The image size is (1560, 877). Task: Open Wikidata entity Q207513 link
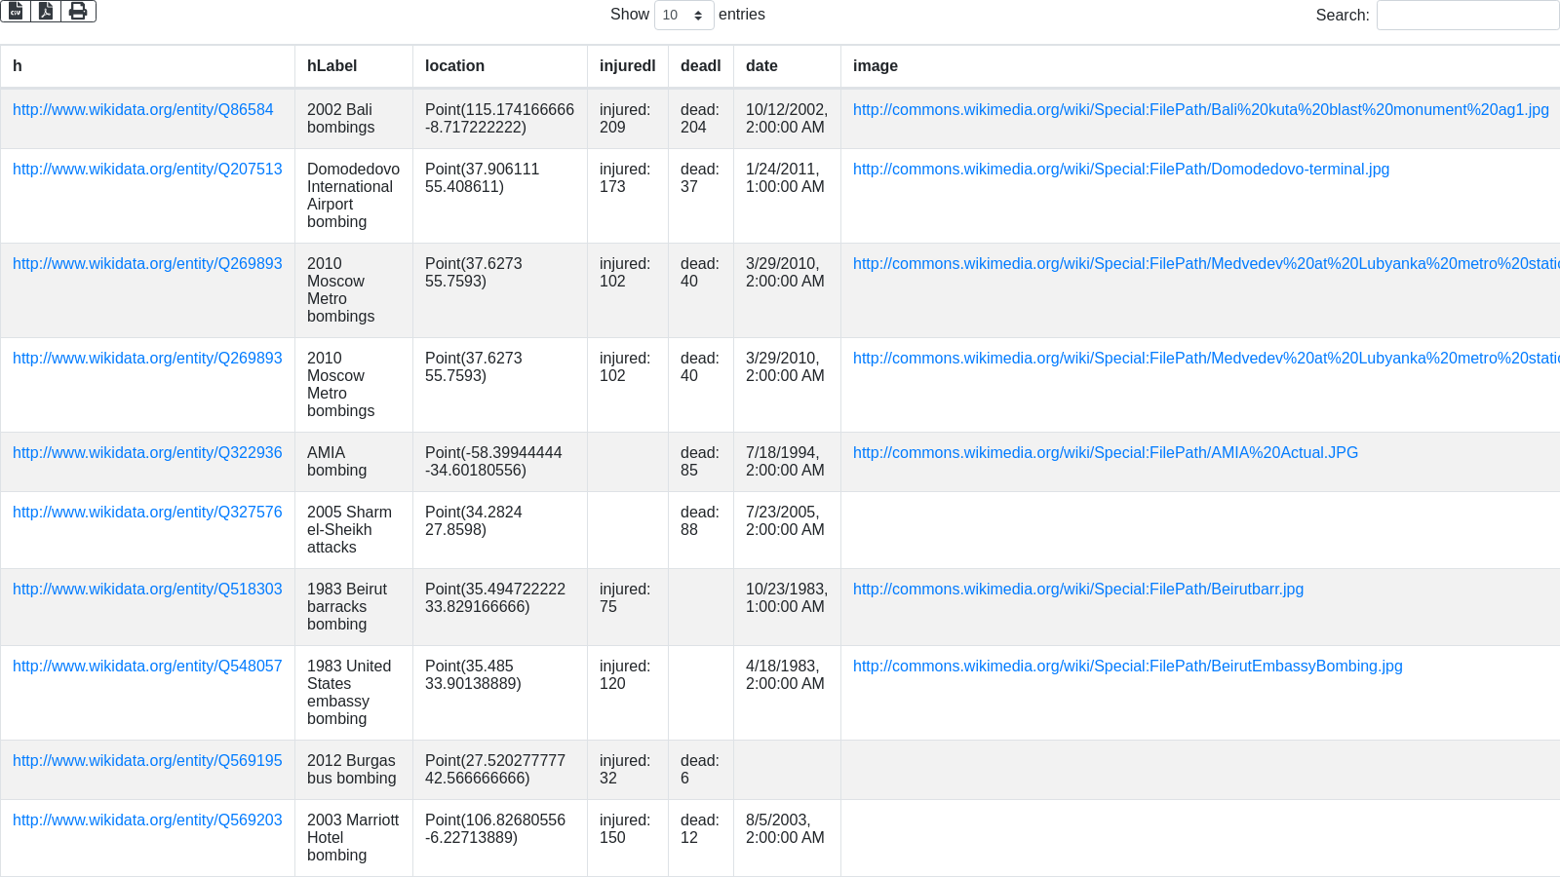(147, 170)
